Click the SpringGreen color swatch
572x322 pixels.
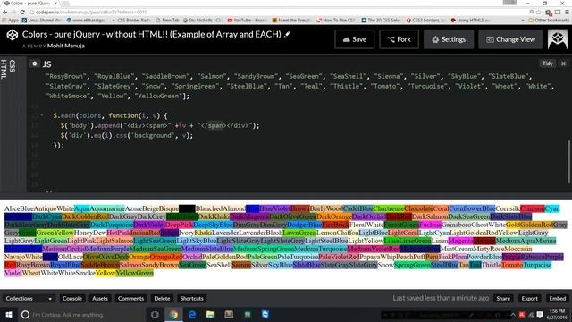tap(413, 265)
